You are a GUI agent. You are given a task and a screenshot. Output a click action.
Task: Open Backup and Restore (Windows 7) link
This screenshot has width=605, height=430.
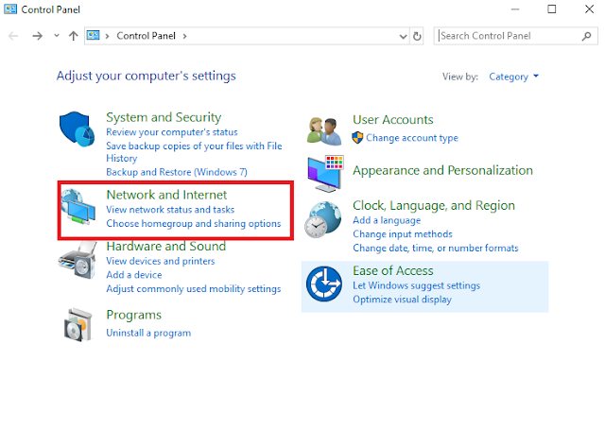177,172
